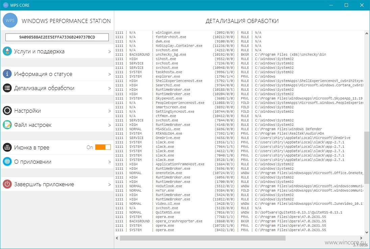Viewport: 370px width, 249px height.
Task: Select the ApplicationFrameHost.exe entry
Action: [x=239, y=164]
